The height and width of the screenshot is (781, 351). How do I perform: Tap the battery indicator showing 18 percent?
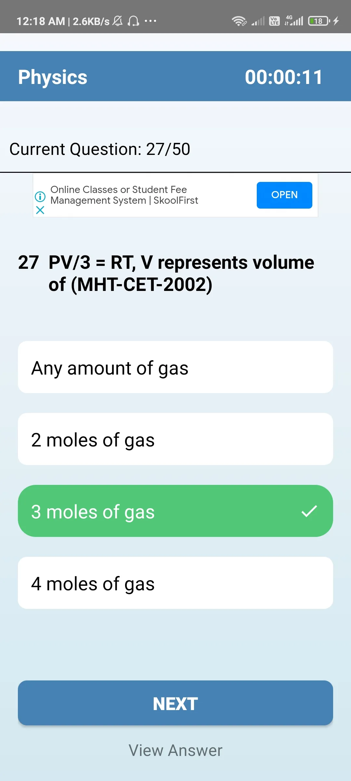[x=318, y=21]
